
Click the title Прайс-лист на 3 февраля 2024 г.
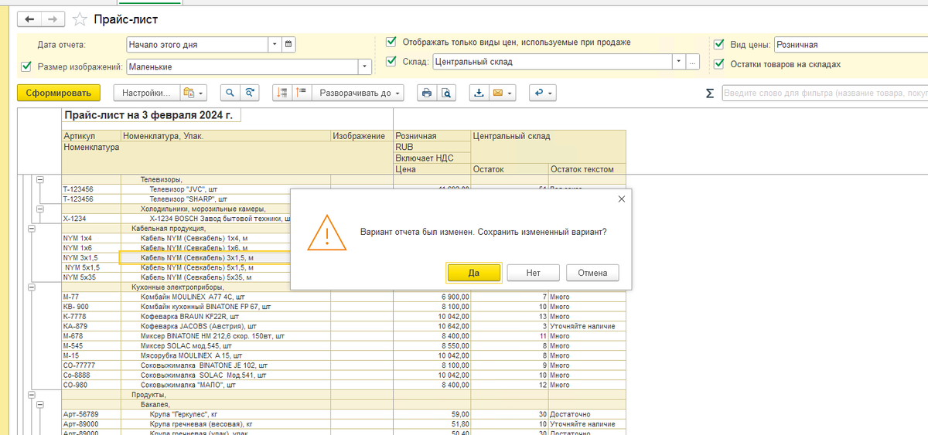click(x=148, y=116)
